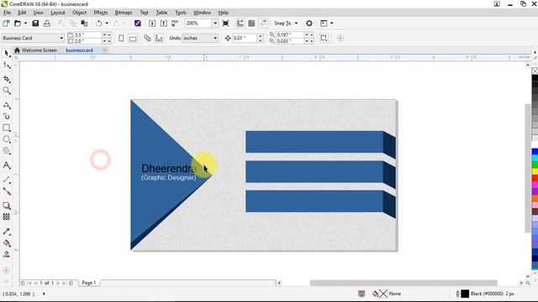538x302 pixels.
Task: Open the Options gear icon
Action: pos(309,23)
